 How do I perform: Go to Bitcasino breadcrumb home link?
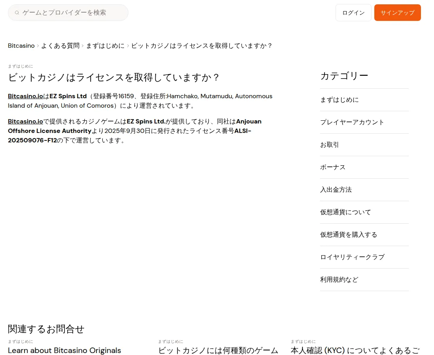(x=21, y=46)
